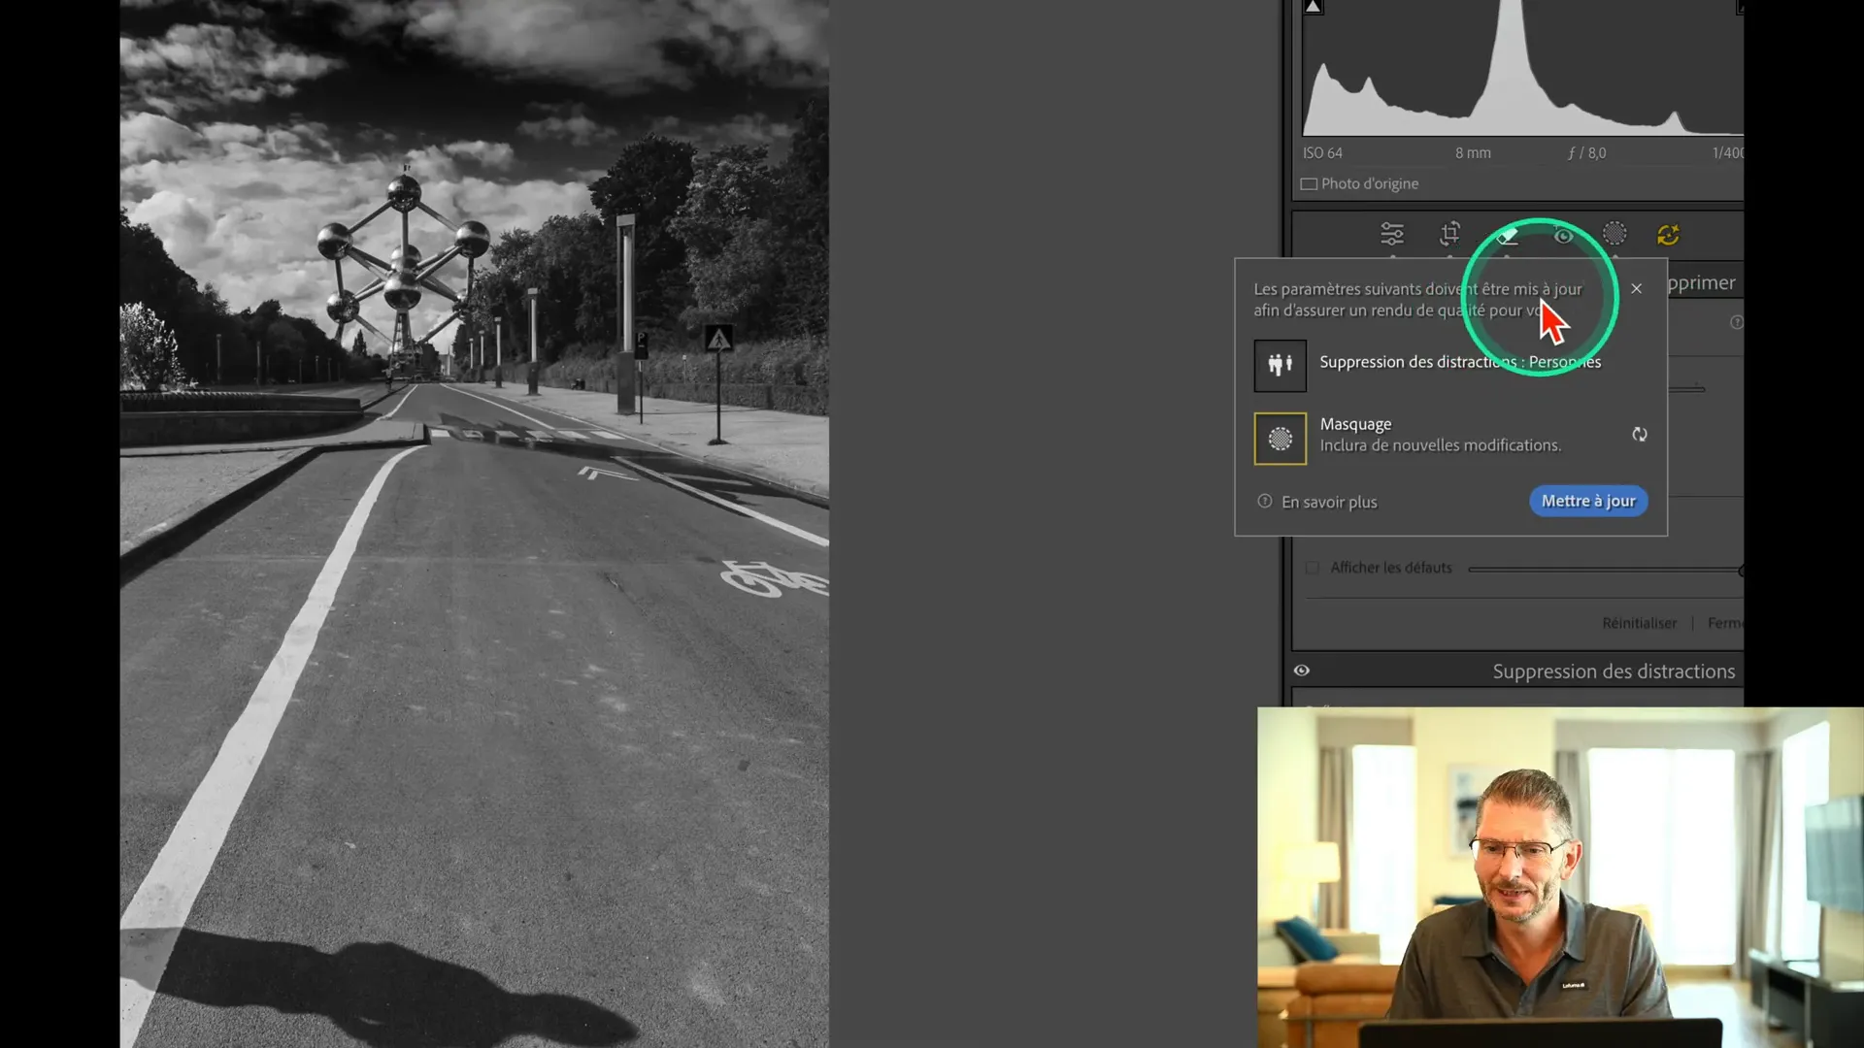Click the 'ISO 64' metadata value
The image size is (1864, 1048).
[x=1322, y=153]
